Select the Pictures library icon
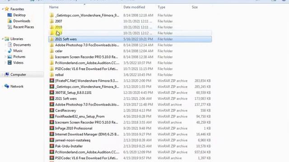 point(9,57)
